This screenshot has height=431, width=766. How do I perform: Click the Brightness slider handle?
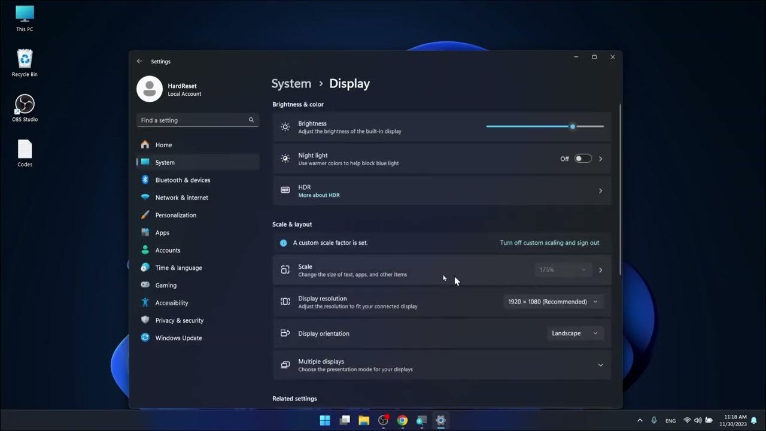[x=573, y=126]
